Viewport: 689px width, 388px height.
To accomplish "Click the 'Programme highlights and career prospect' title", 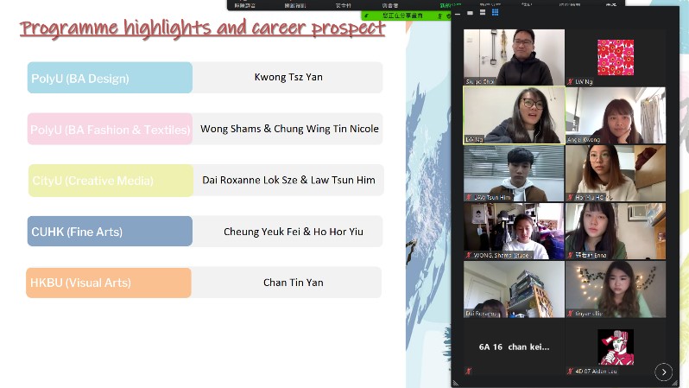I will tap(203, 29).
